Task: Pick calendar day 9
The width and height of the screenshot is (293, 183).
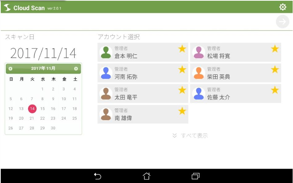Action: coord(53,99)
